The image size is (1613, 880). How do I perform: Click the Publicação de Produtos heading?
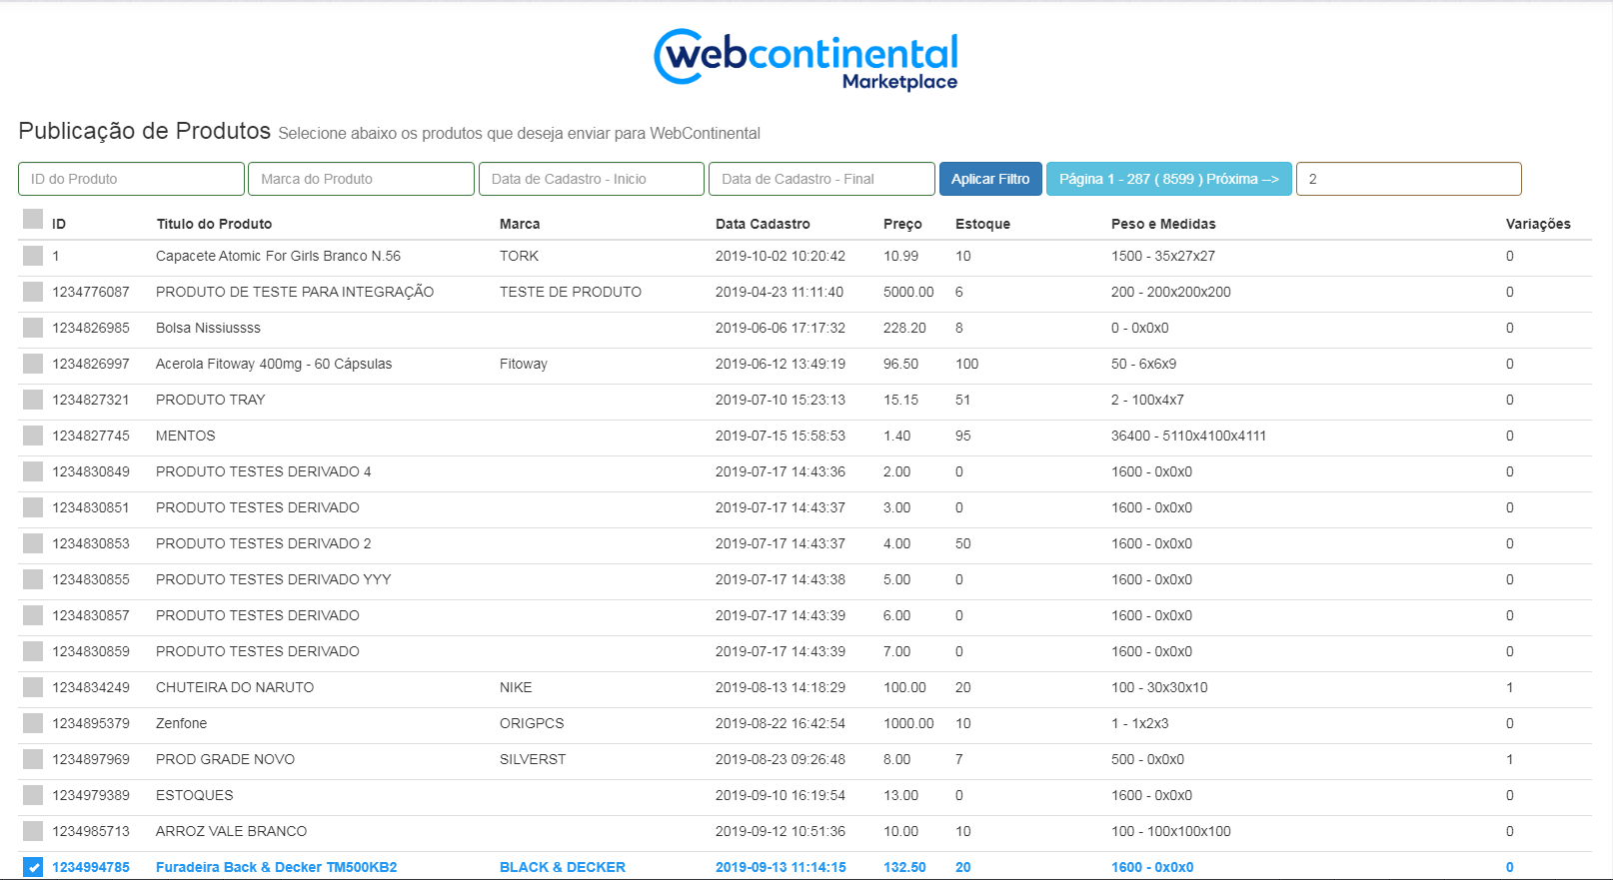(x=144, y=131)
